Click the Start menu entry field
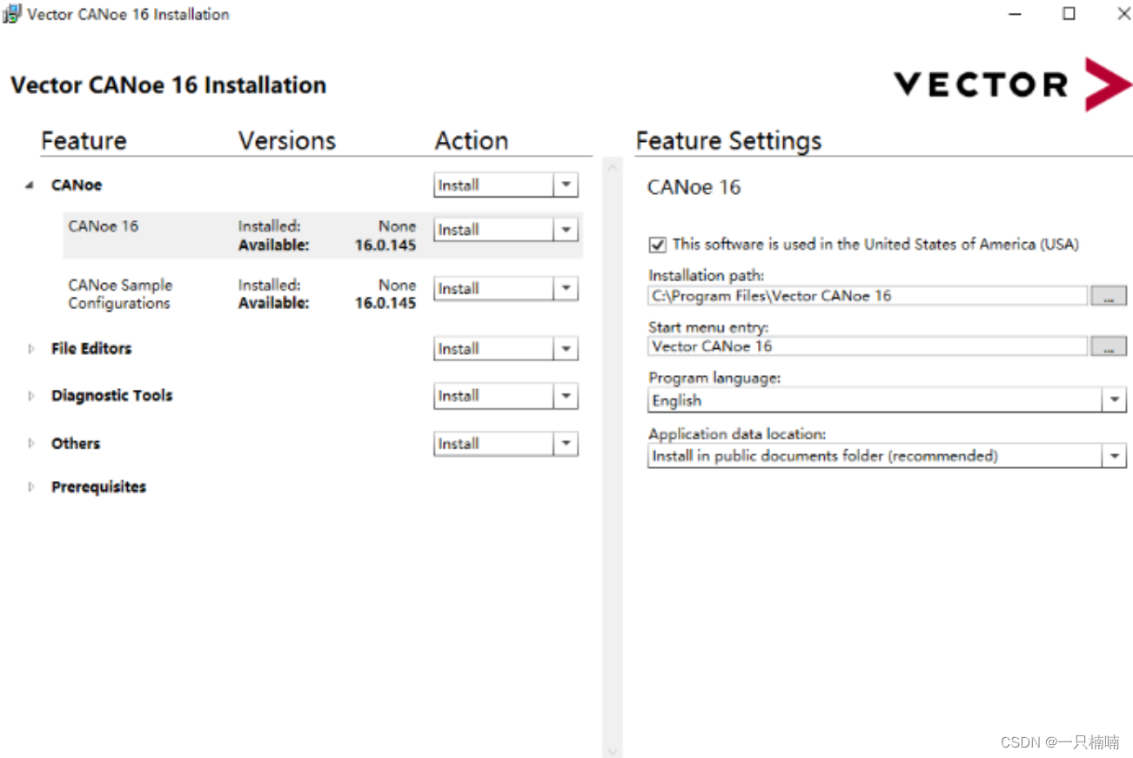 [868, 346]
